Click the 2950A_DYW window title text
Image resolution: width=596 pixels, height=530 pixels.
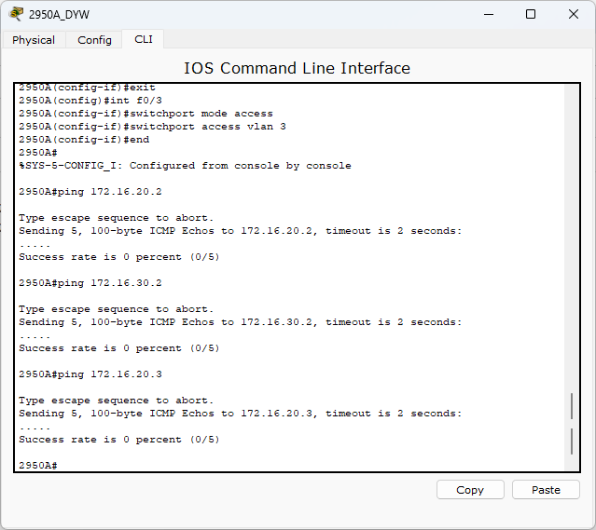[59, 14]
